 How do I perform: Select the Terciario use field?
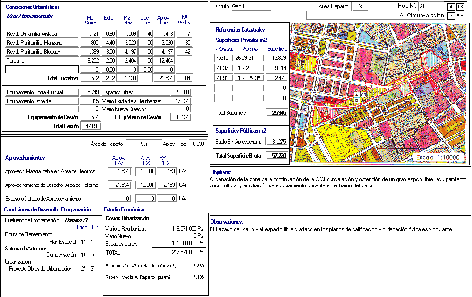pyautogui.click(x=42, y=61)
